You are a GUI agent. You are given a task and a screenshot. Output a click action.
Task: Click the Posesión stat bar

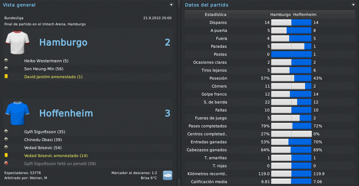click(291, 78)
